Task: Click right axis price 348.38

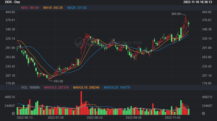Action: (x=207, y=29)
